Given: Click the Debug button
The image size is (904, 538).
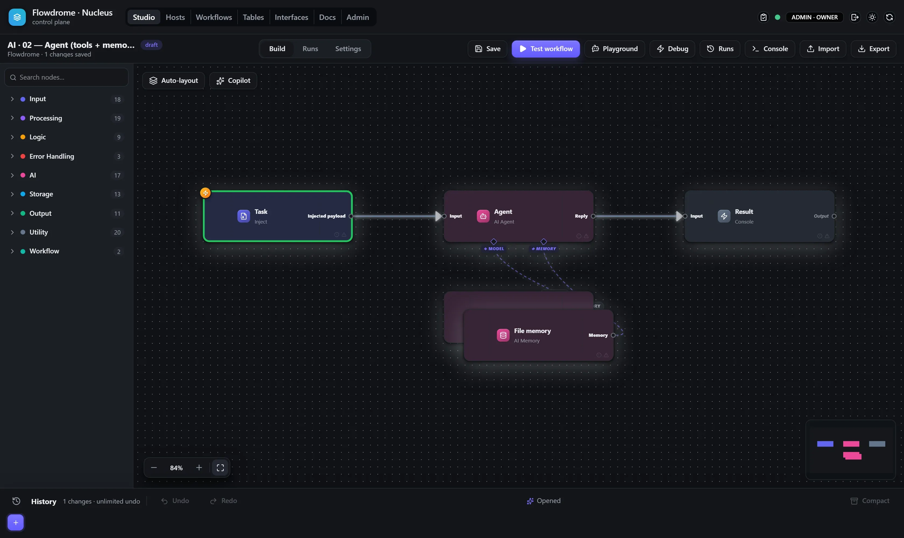Looking at the screenshot, I should point(672,49).
